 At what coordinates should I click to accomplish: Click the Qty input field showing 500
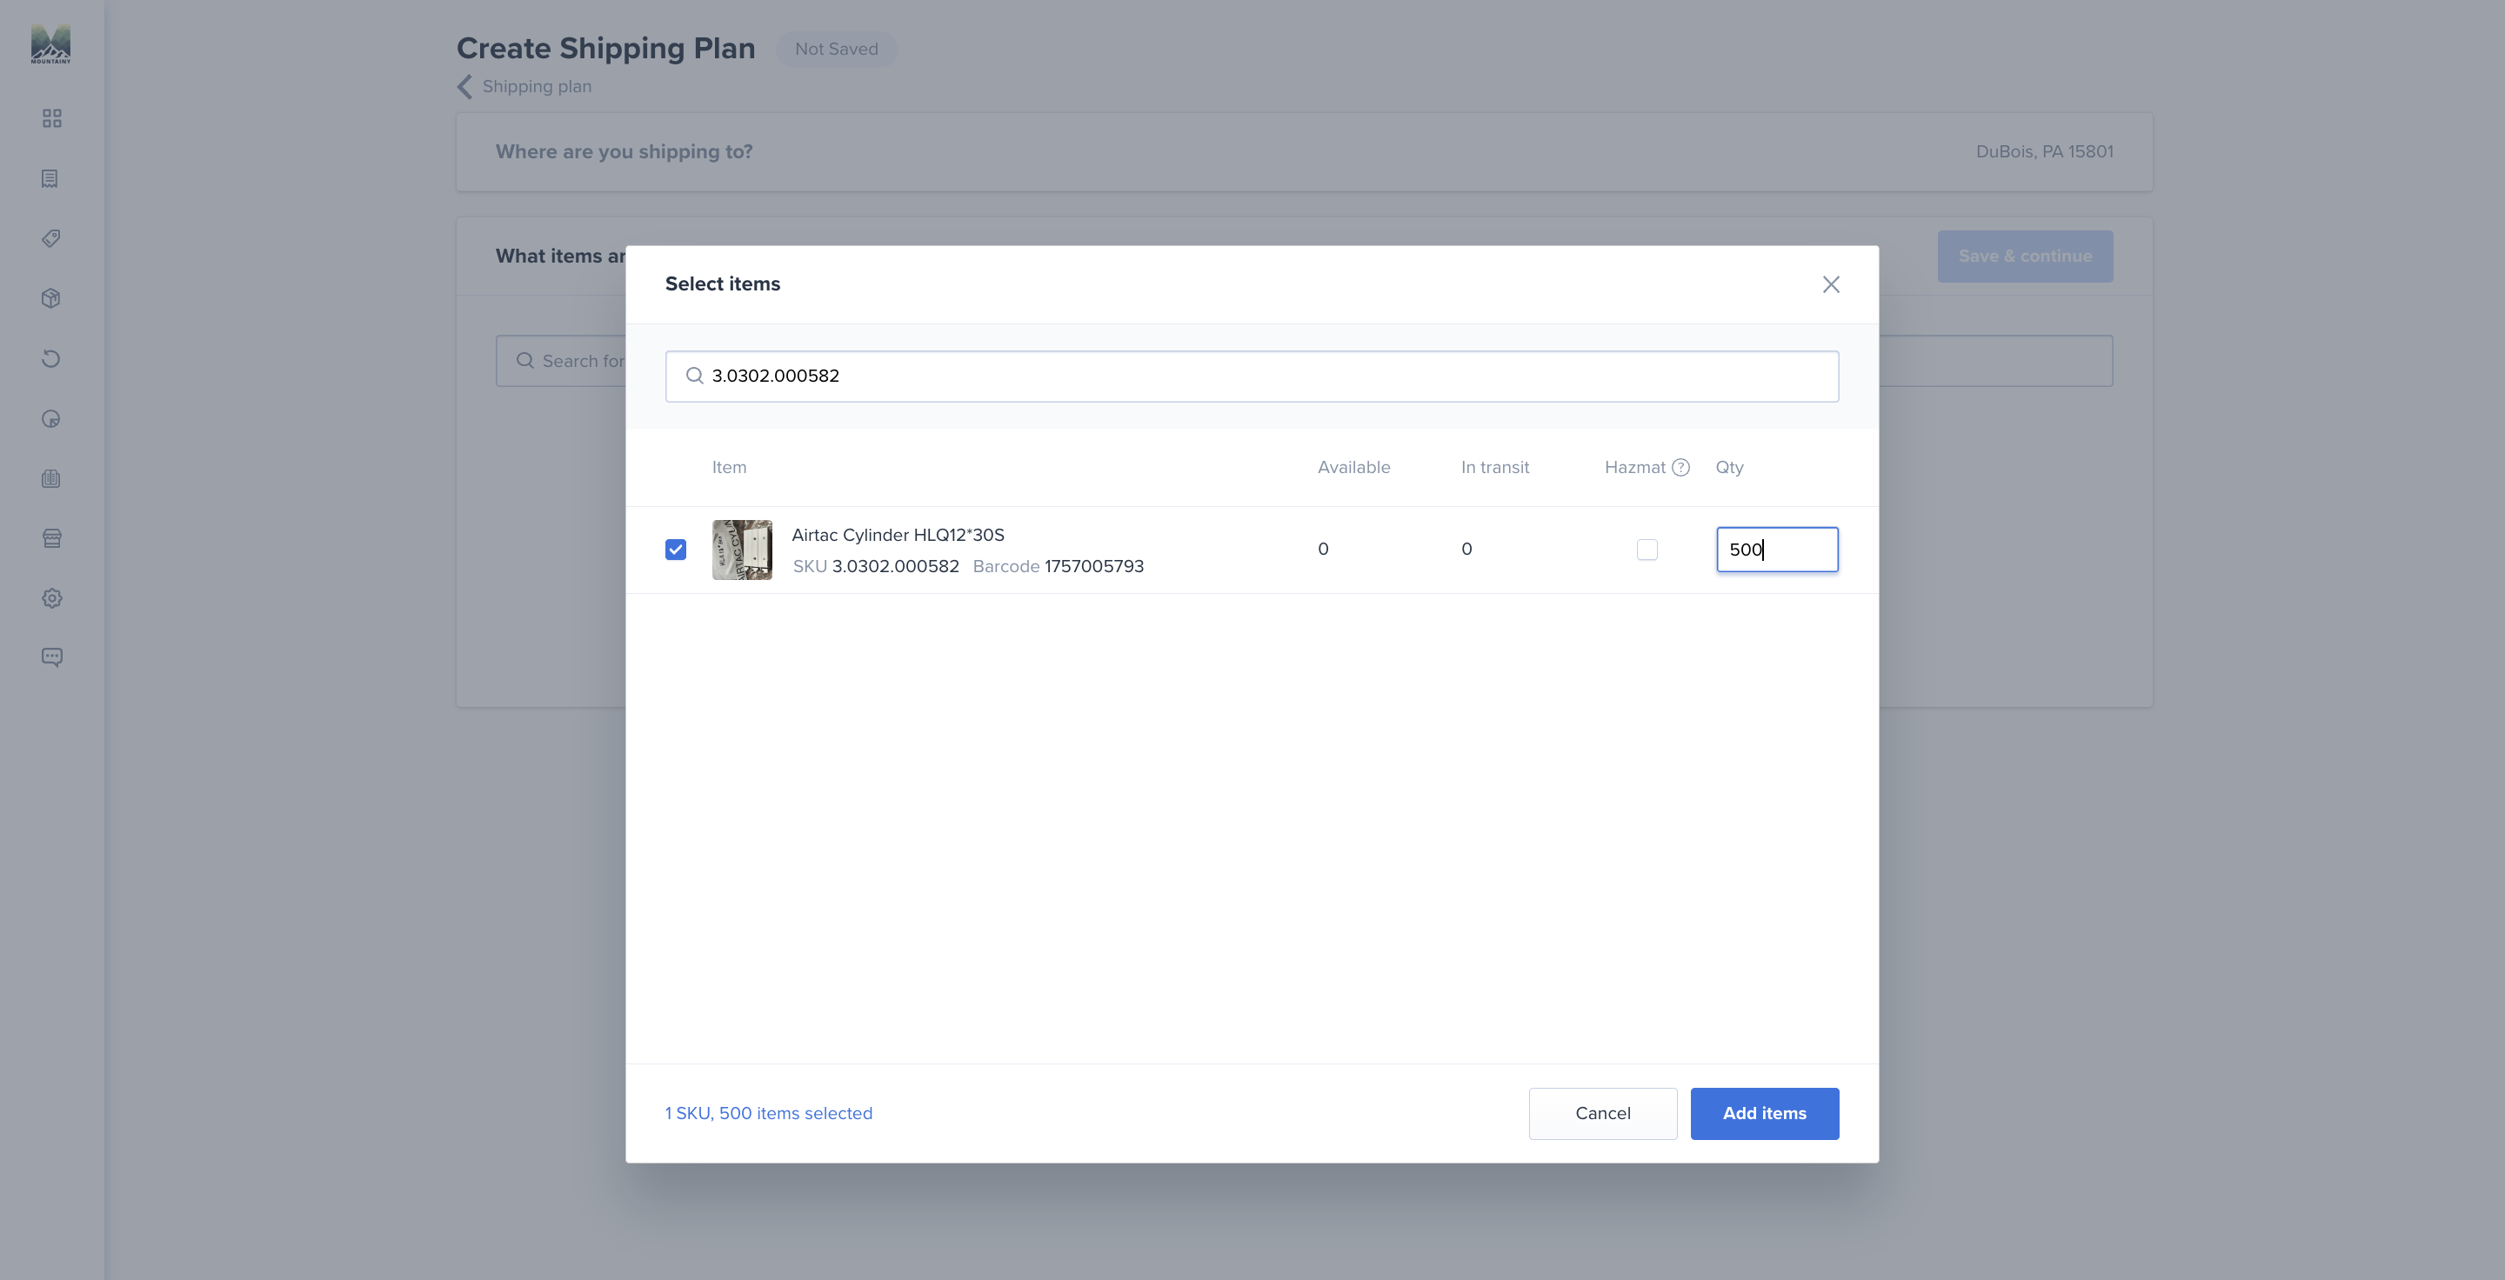[1777, 550]
